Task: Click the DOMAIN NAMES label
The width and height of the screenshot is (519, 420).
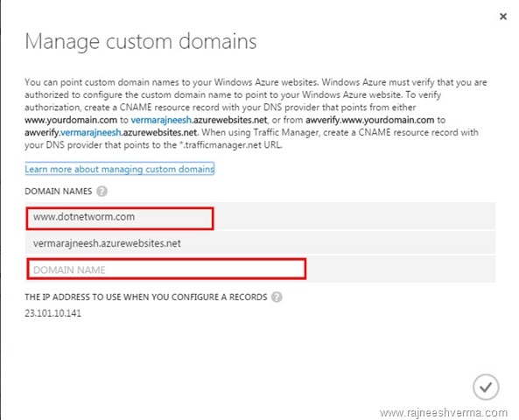Action: tap(59, 192)
